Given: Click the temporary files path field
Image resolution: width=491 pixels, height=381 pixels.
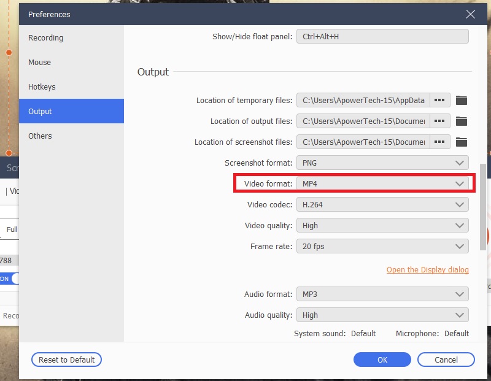Looking at the screenshot, I should [x=363, y=100].
